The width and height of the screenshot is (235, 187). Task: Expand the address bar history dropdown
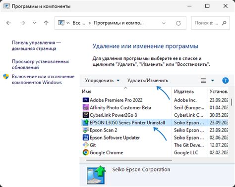(164, 23)
